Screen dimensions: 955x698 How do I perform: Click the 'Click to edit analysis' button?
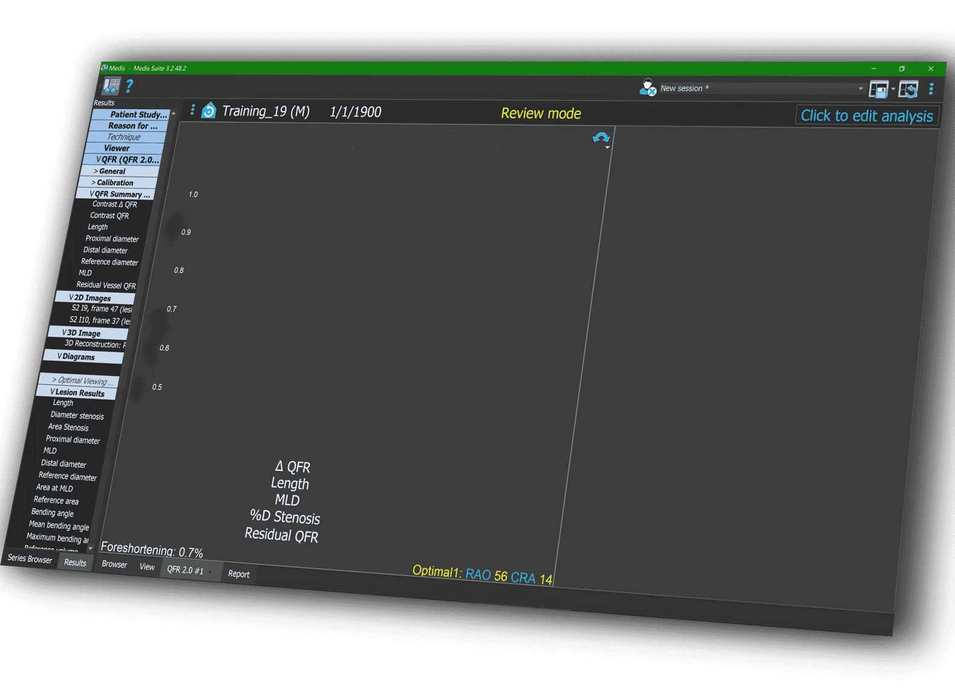[867, 116]
